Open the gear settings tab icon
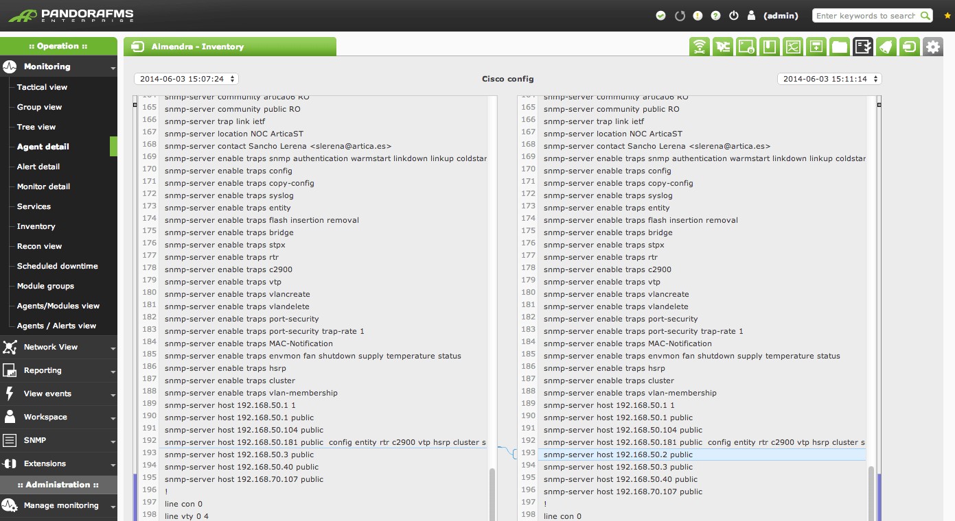 (932, 47)
